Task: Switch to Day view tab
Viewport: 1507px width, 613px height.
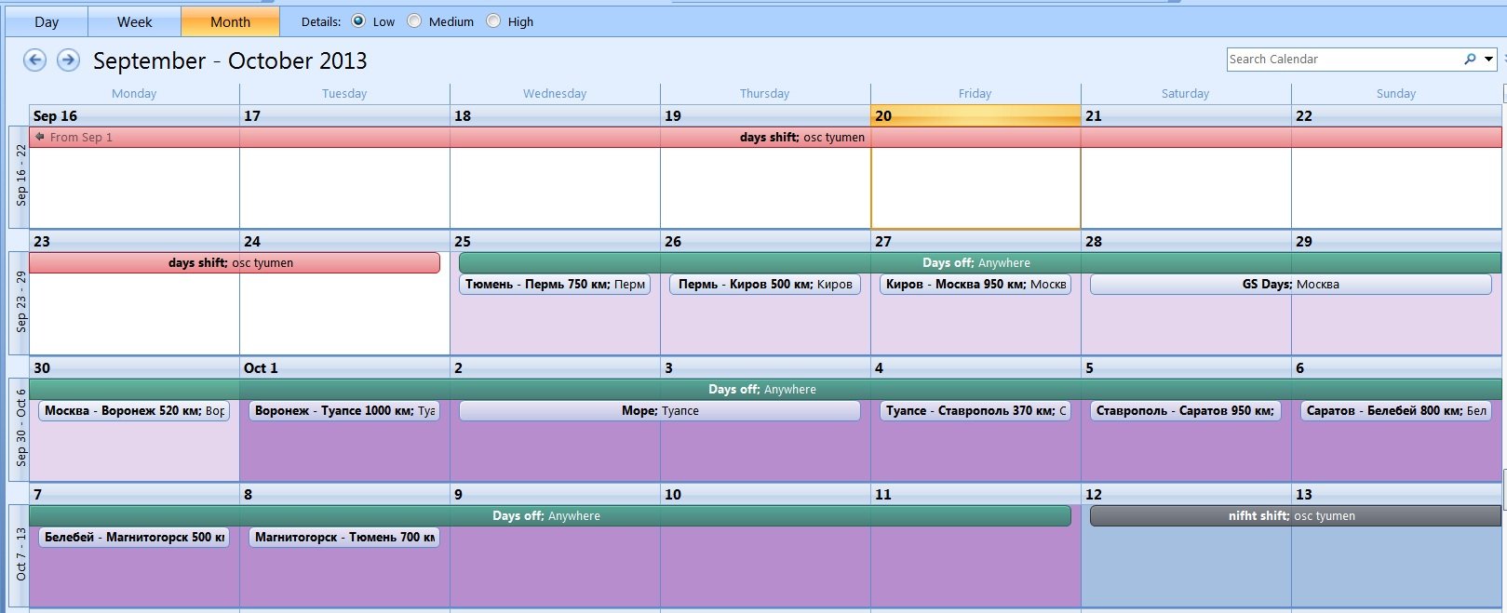Action: (x=47, y=21)
